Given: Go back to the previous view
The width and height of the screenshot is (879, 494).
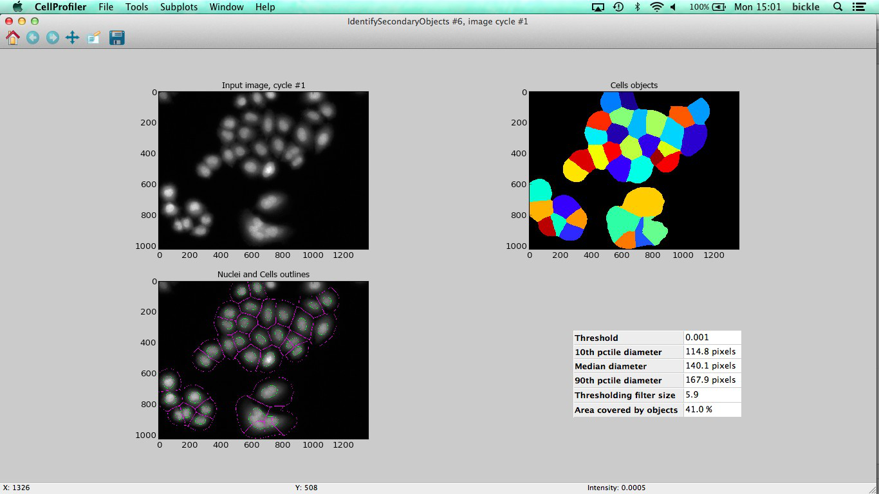Looking at the screenshot, I should tap(33, 37).
